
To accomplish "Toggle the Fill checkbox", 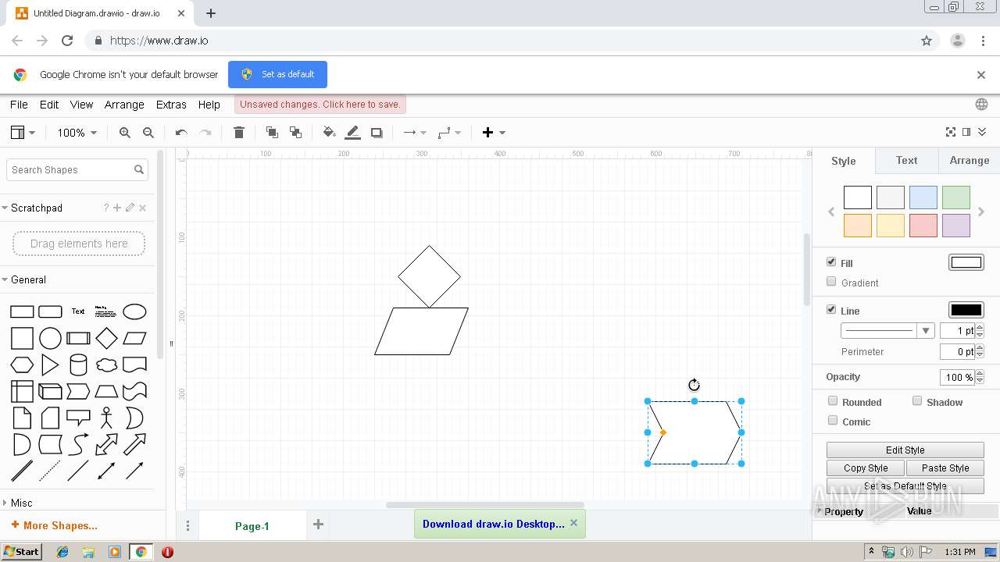I will (x=831, y=262).
